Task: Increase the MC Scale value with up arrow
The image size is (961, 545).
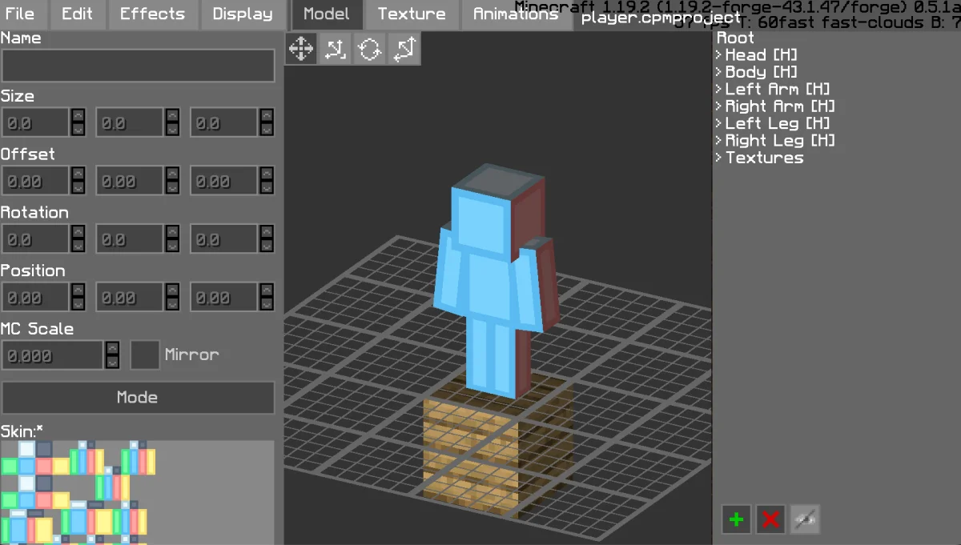Action: tap(113, 347)
